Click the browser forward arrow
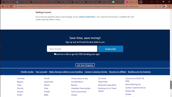 [7, 7]
